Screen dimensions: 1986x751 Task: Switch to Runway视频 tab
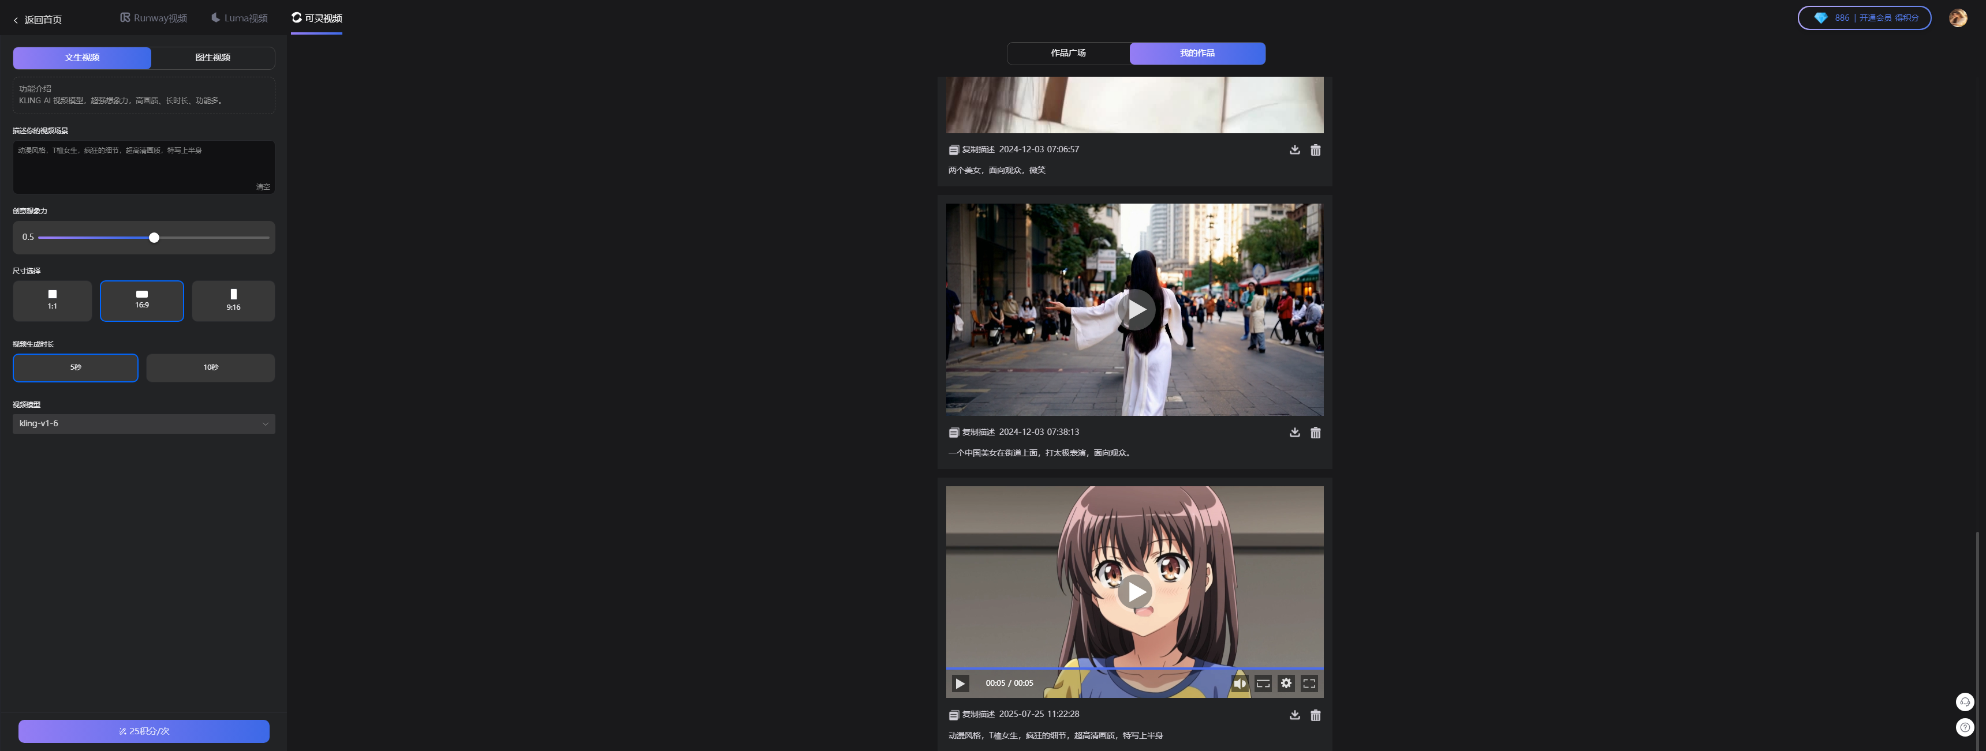(154, 18)
